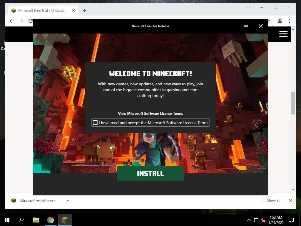Open the taskbar clock and date
This screenshot has width=301, height=226.
276,220
